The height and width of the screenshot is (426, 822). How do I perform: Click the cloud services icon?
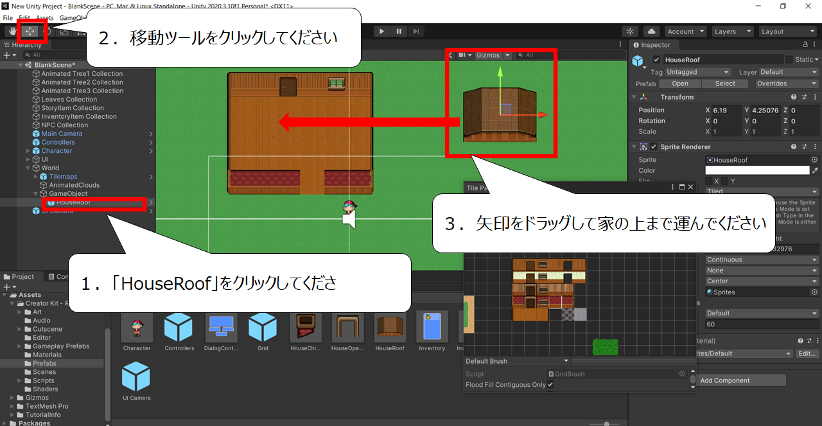[651, 31]
